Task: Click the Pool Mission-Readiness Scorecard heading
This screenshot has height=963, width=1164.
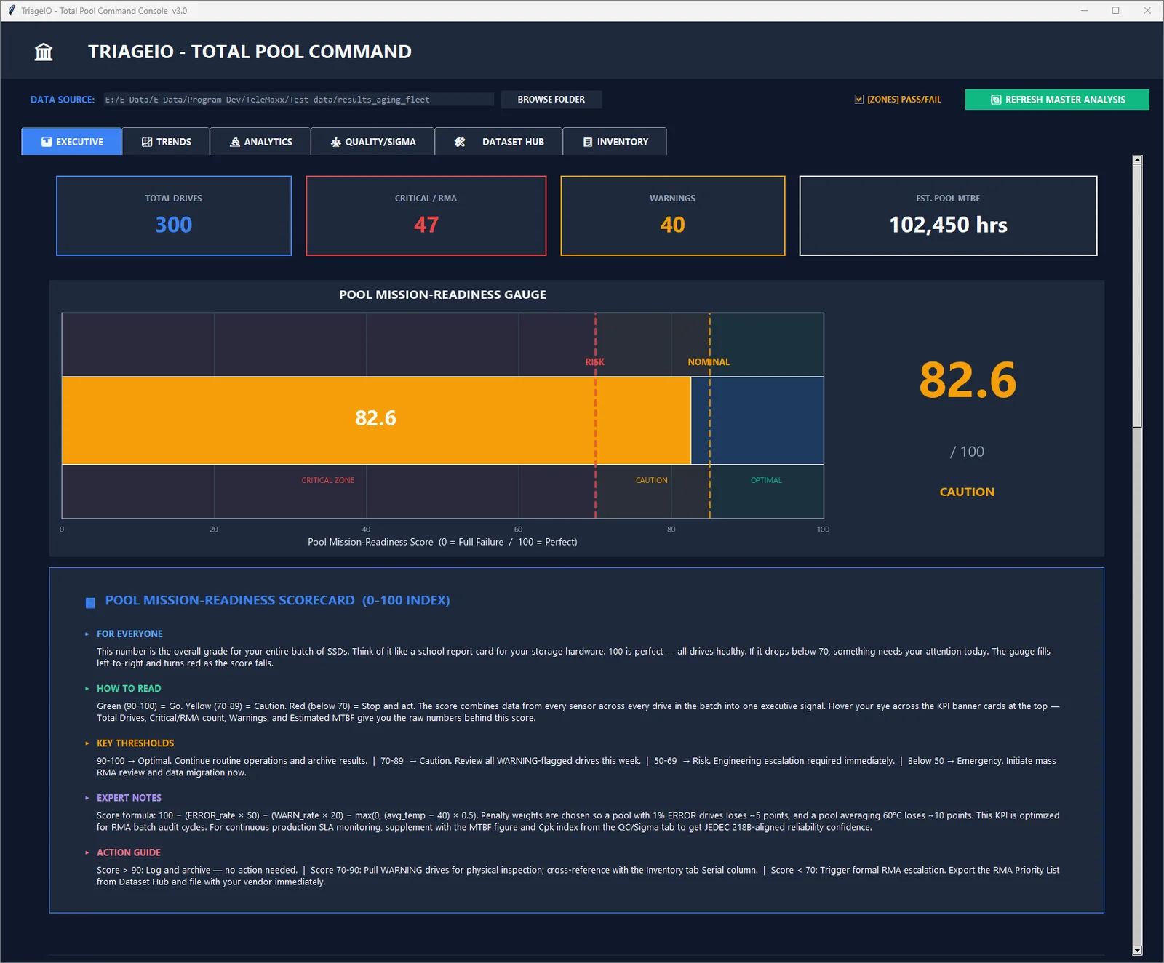Action: tap(277, 600)
